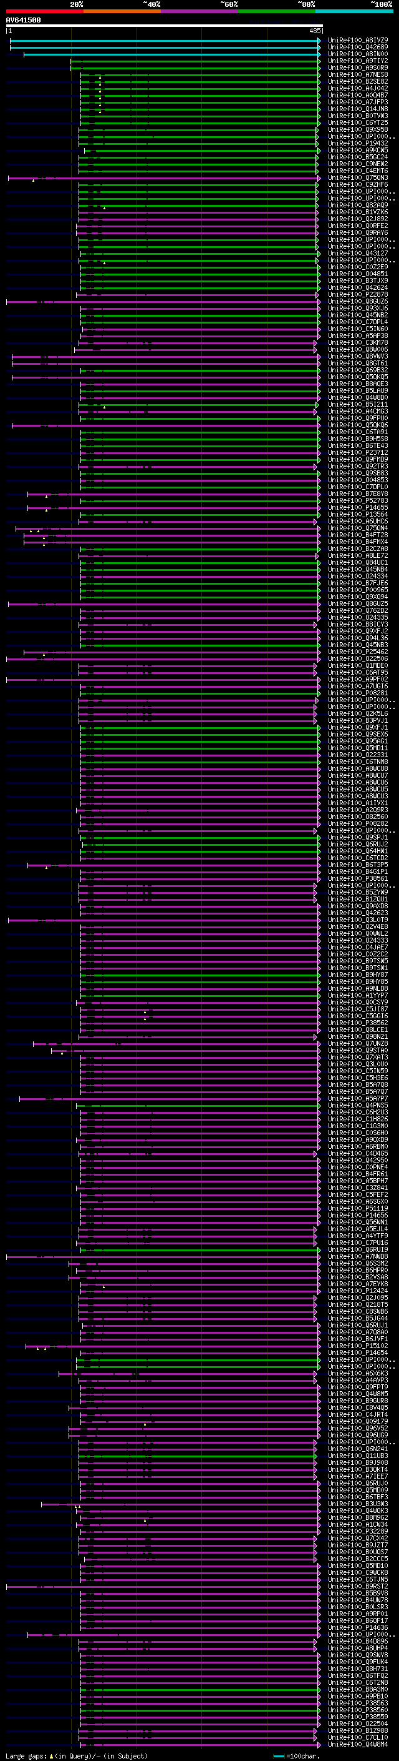Click the arrowhead at end of UniRef100_Q42689 alignment
Viewport: 399px width, 1761px height.
click(x=319, y=47)
